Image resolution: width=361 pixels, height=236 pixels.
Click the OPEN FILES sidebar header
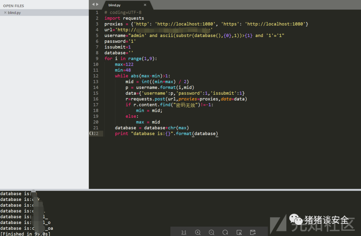tap(14, 6)
